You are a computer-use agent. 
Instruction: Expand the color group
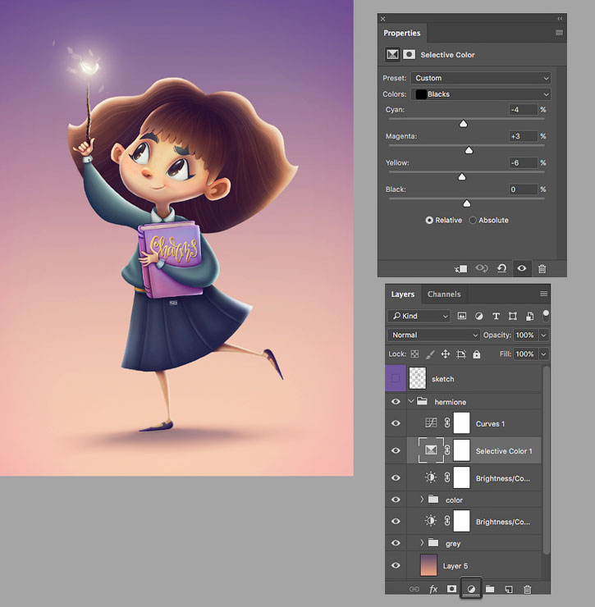(422, 500)
